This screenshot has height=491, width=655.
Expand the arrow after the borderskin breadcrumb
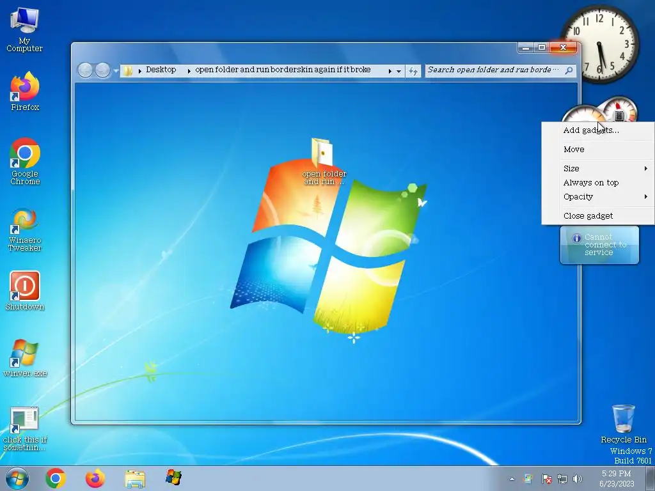click(390, 71)
